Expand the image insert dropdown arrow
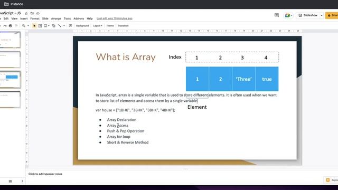 [x=49, y=26]
